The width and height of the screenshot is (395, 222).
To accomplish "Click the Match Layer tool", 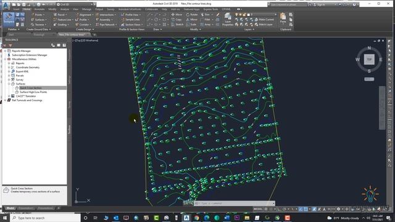I will click(x=264, y=25).
